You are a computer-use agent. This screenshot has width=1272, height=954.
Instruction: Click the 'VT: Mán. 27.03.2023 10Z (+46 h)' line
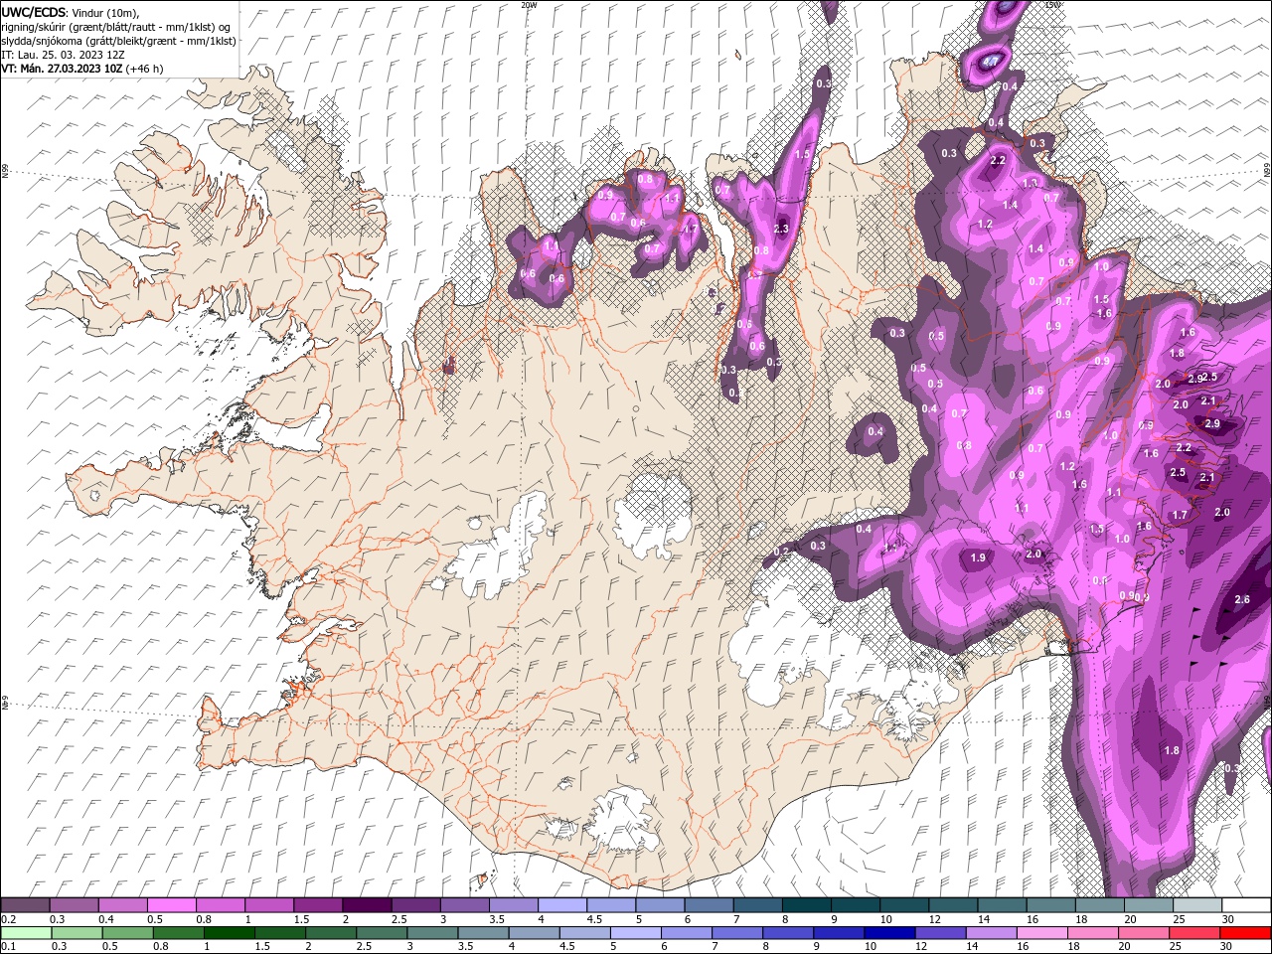click(x=82, y=69)
